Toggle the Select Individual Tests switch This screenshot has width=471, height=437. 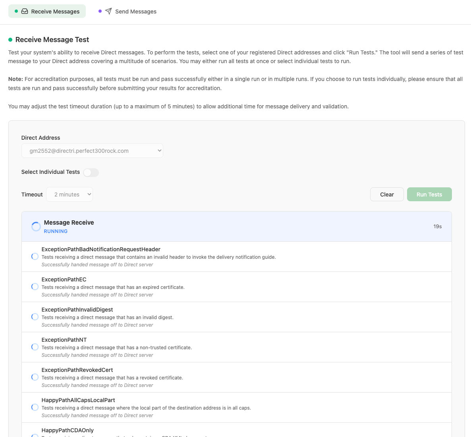[91, 173]
